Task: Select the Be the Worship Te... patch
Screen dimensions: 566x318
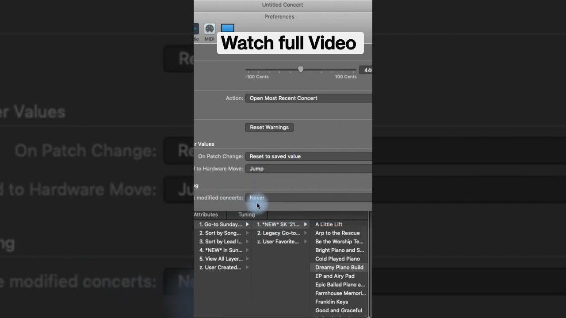Action: (x=339, y=242)
